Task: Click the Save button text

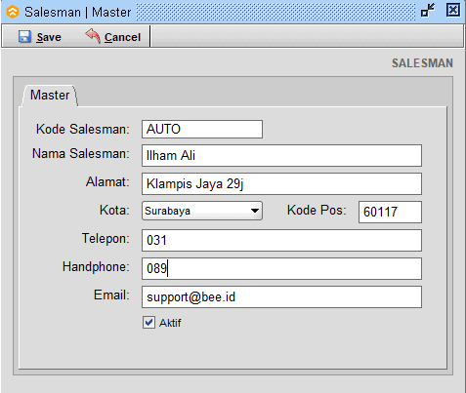Action: point(49,37)
